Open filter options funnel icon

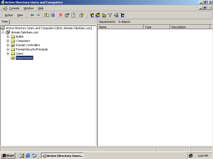click(x=110, y=15)
